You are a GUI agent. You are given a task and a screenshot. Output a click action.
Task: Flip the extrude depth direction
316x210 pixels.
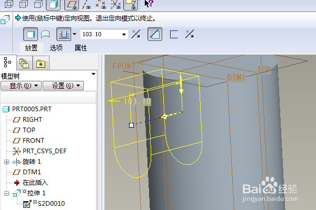coord(136,34)
